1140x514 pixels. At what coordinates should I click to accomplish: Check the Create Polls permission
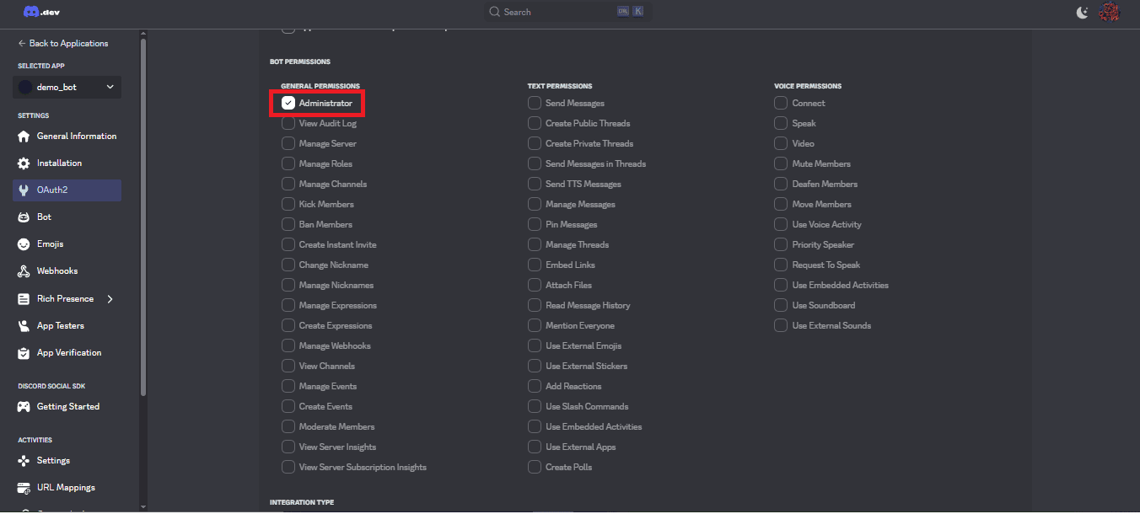[x=535, y=467]
